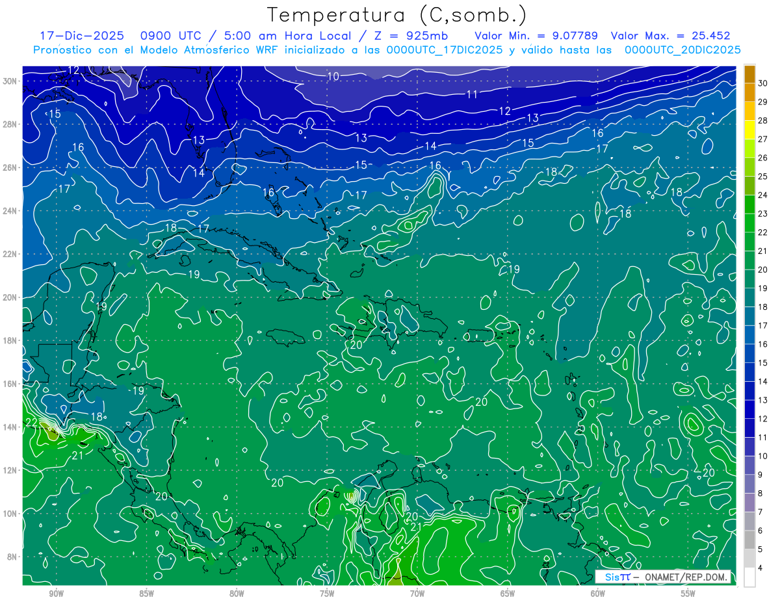Click the '22N' latitude axis label
The width and height of the screenshot is (780, 602).
[10, 254]
